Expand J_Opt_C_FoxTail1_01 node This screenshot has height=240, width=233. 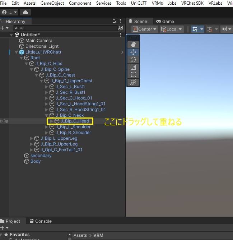(x=32, y=150)
